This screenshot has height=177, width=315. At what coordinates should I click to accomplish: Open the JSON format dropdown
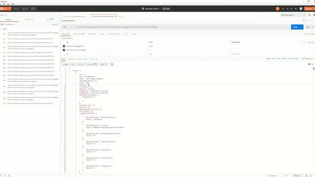(x=104, y=64)
